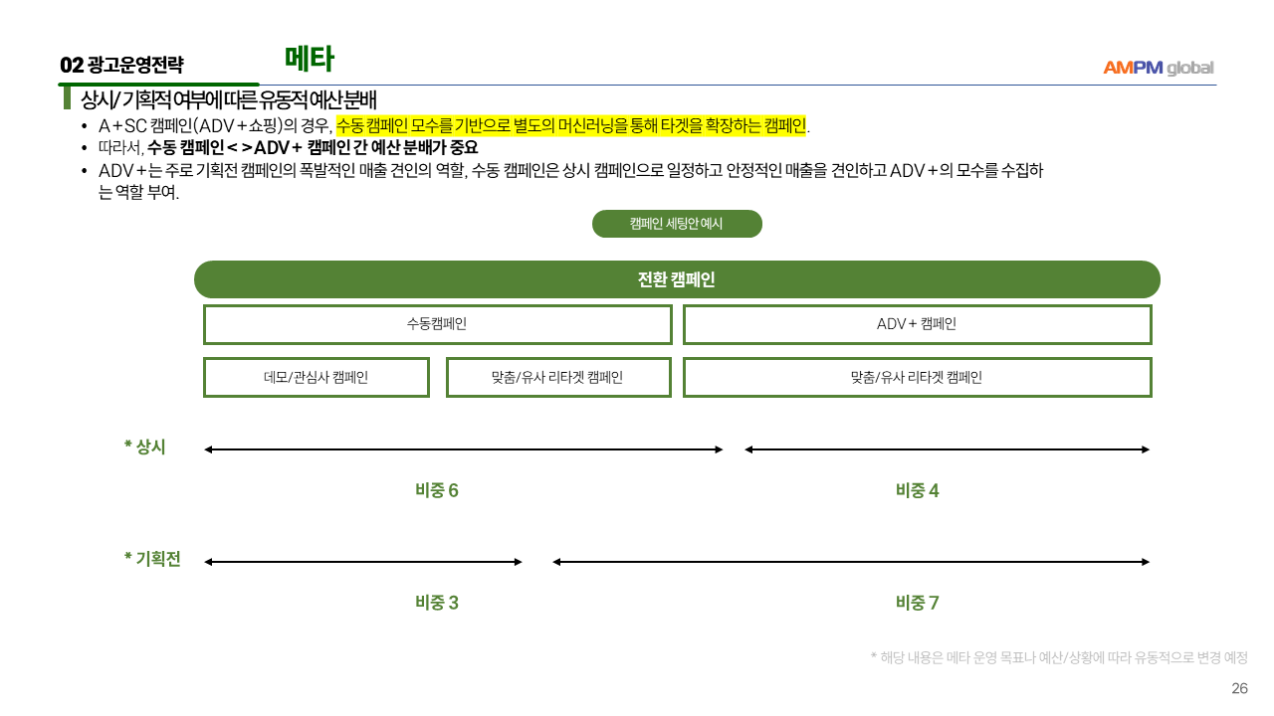This screenshot has height=716, width=1274.
Task: Click the bold 수동 캠페인<>ADV+ bullet text
Action: click(x=313, y=147)
